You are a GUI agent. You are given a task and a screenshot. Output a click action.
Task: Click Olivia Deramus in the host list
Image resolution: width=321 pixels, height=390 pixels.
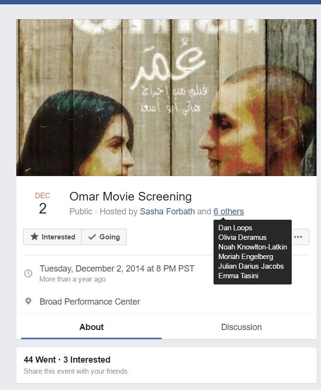tap(242, 237)
